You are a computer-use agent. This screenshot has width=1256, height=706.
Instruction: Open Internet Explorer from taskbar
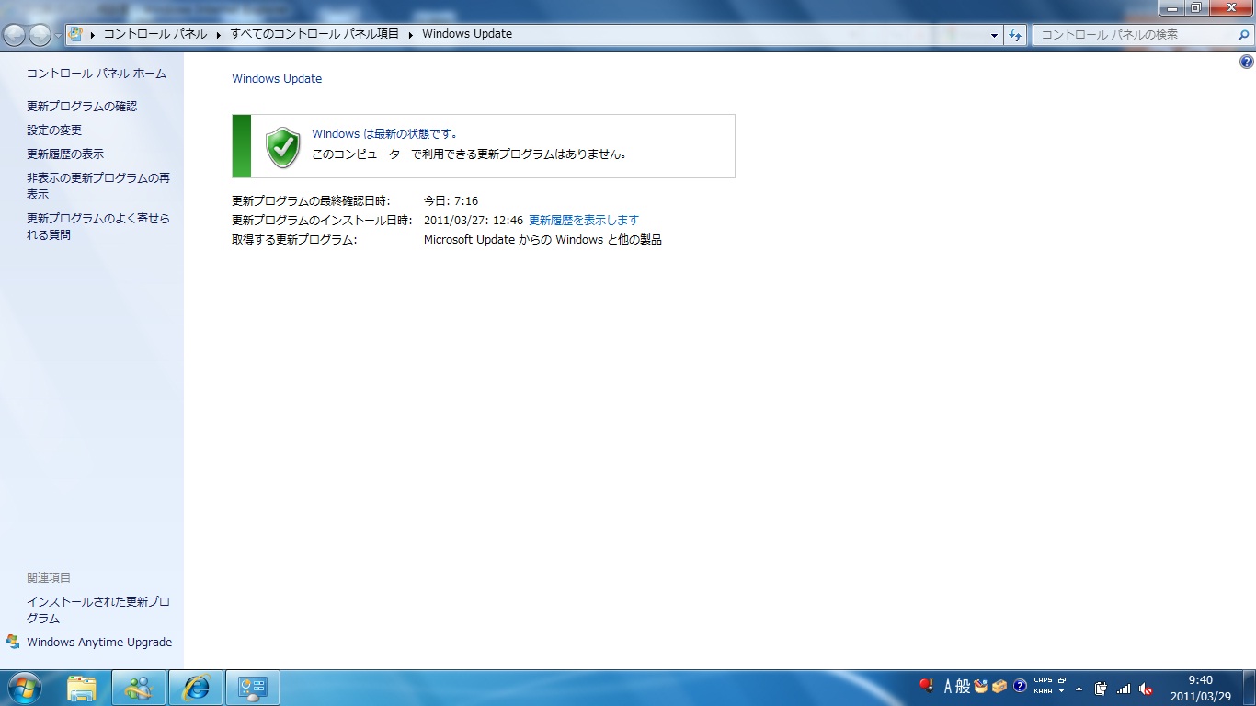click(196, 688)
